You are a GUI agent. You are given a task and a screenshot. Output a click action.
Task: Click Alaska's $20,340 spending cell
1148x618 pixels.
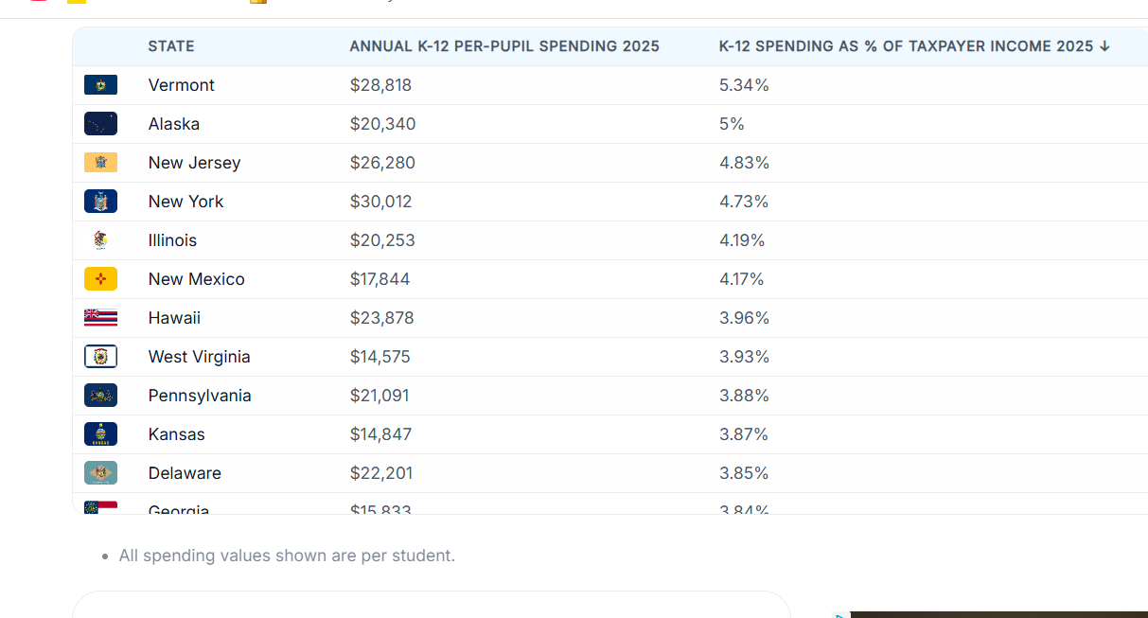click(x=383, y=124)
